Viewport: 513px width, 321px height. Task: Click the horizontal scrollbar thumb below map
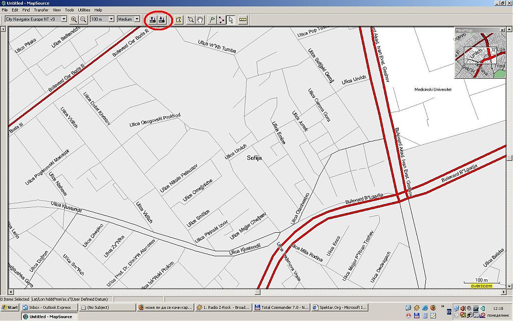[258, 292]
